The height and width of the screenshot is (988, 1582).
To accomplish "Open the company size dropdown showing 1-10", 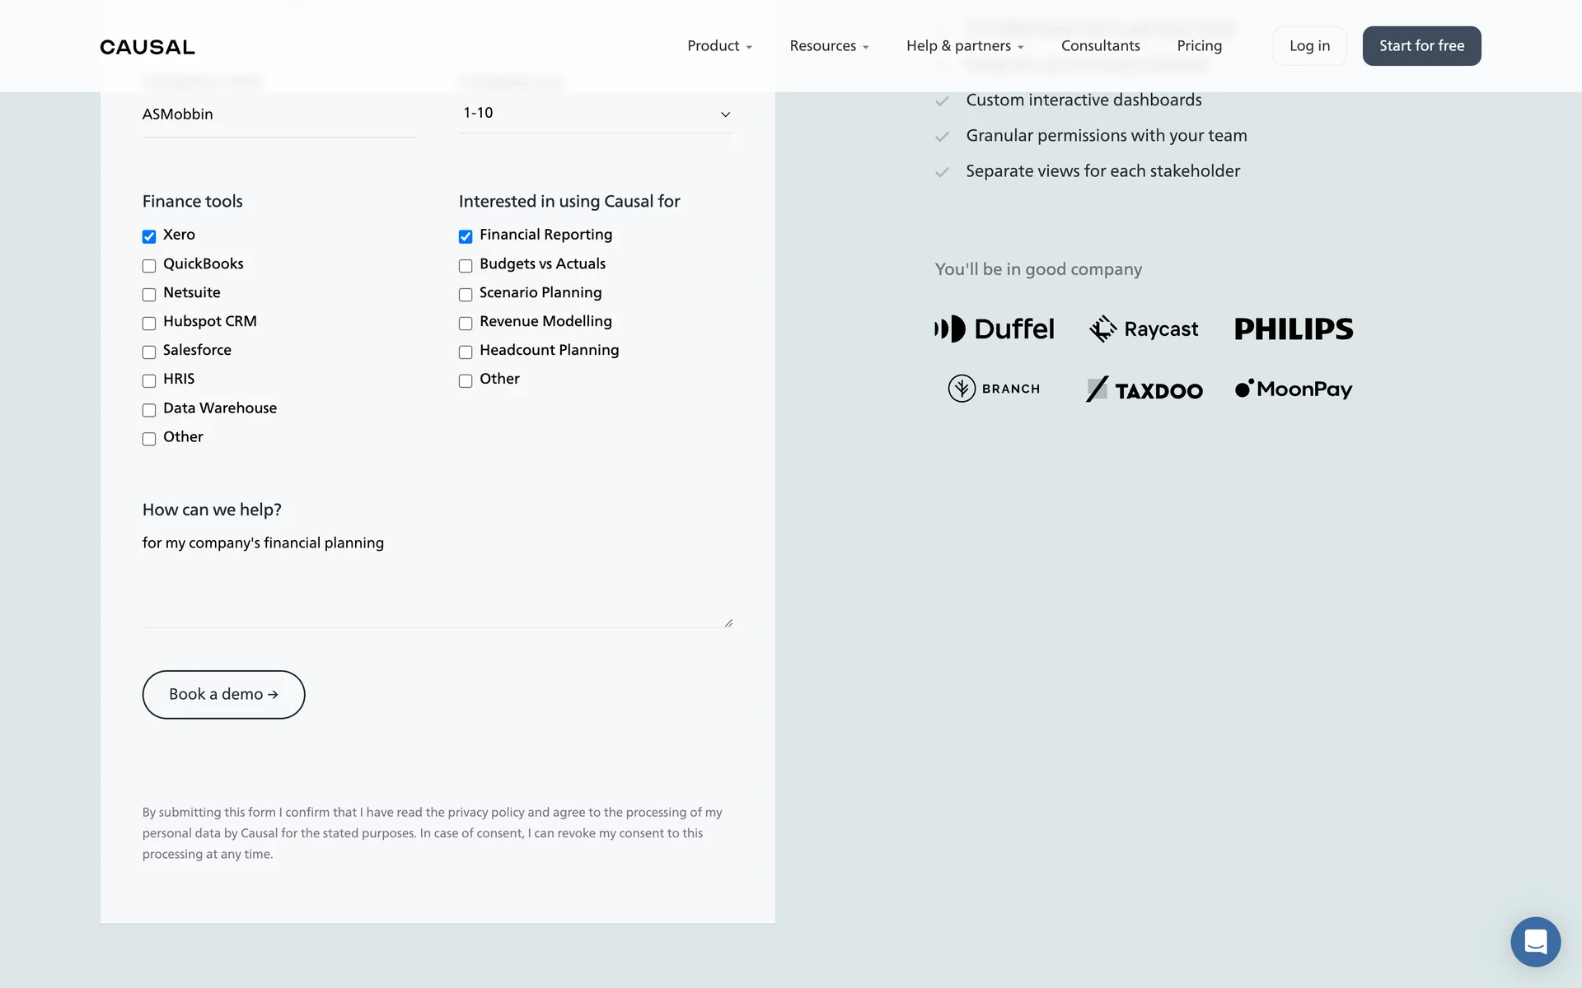I will 595,114.
